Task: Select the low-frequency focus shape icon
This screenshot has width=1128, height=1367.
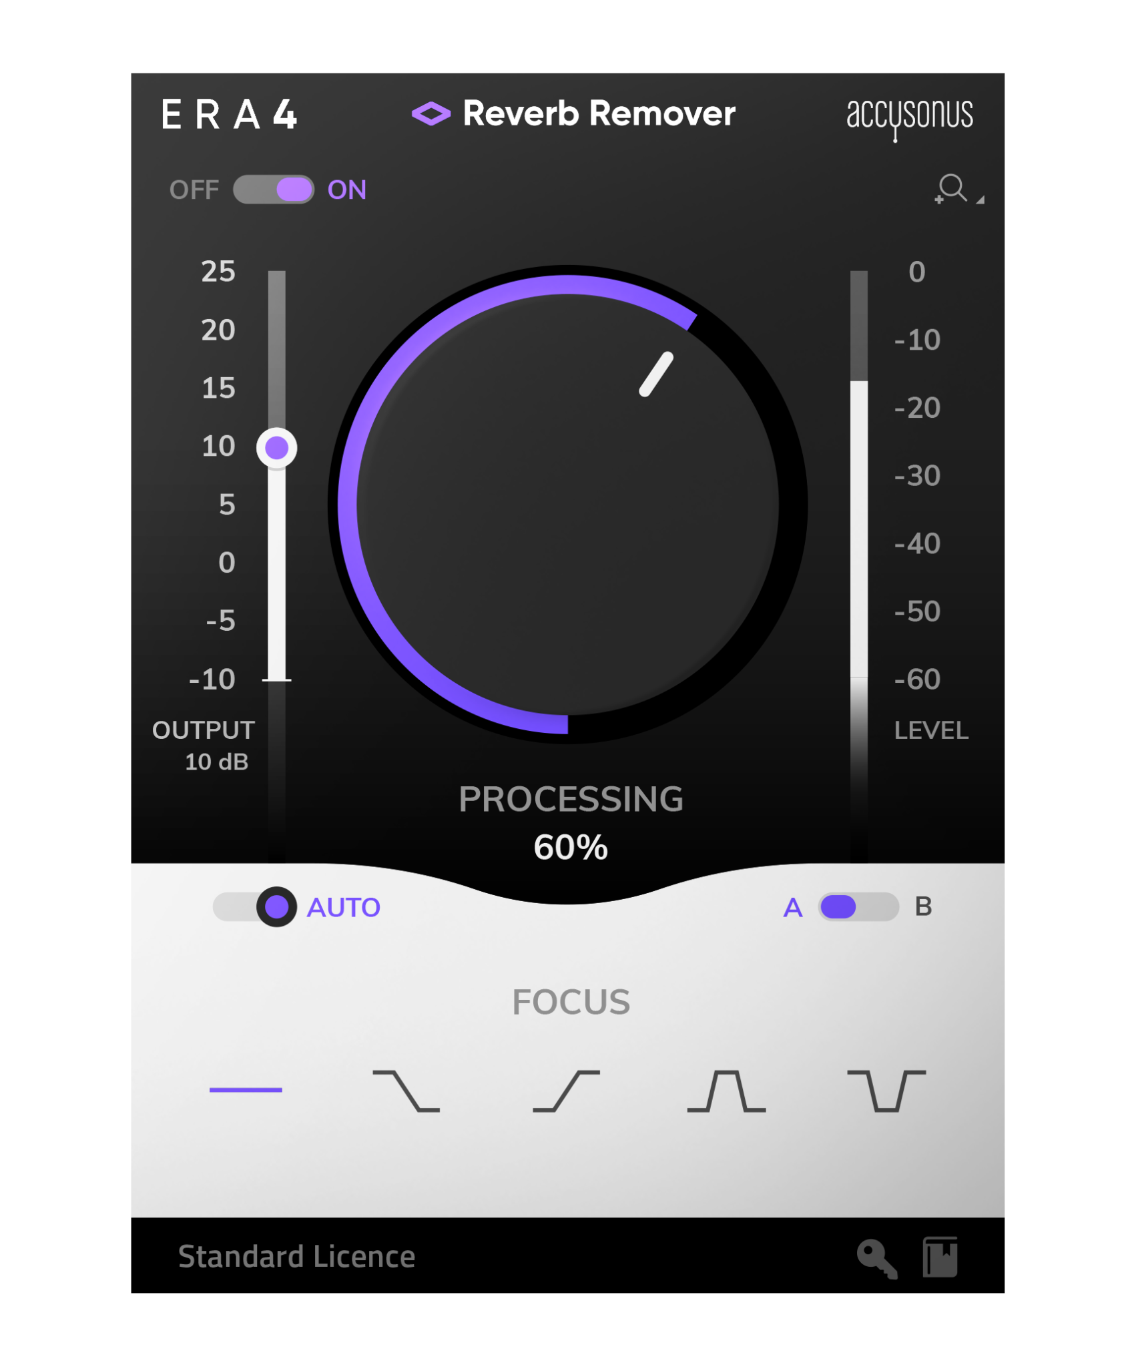Action: click(406, 1090)
